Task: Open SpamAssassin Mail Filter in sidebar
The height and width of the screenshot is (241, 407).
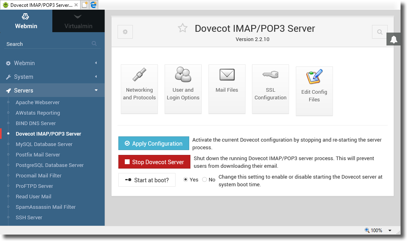Action: coord(45,207)
